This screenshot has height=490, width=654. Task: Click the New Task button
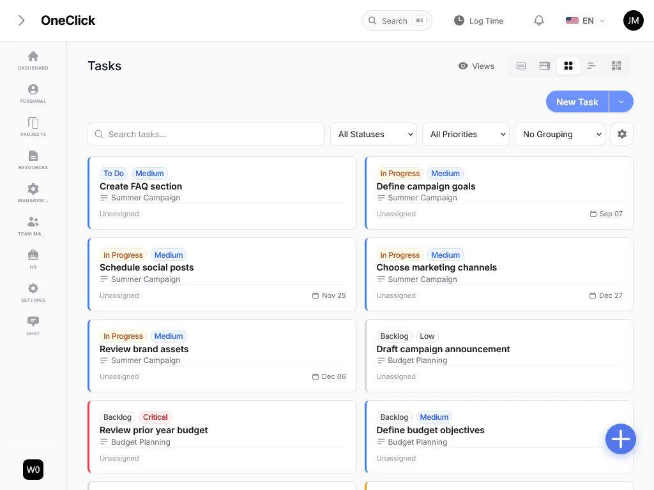click(577, 101)
